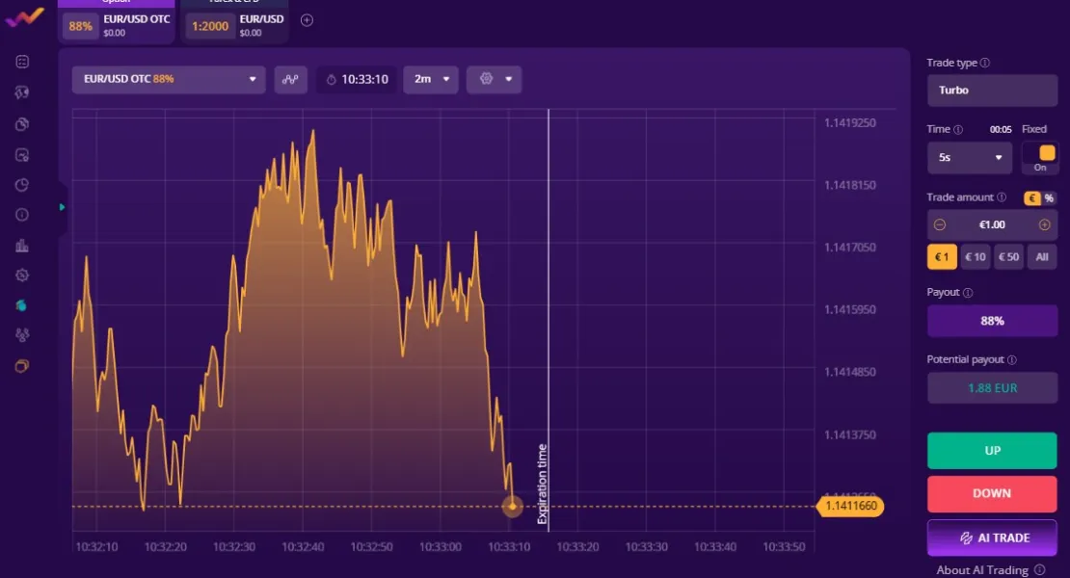Click the clock icon beside 10:33:10
1070x578 pixels.
click(331, 80)
